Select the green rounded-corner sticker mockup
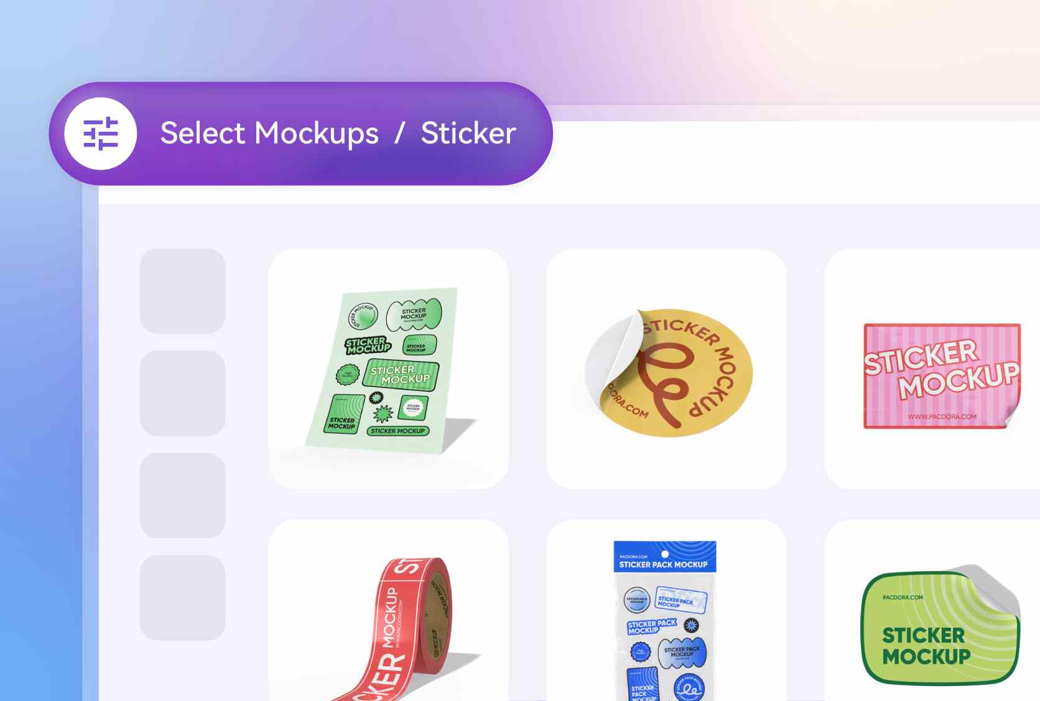Image resolution: width=1040 pixels, height=701 pixels. [932, 611]
